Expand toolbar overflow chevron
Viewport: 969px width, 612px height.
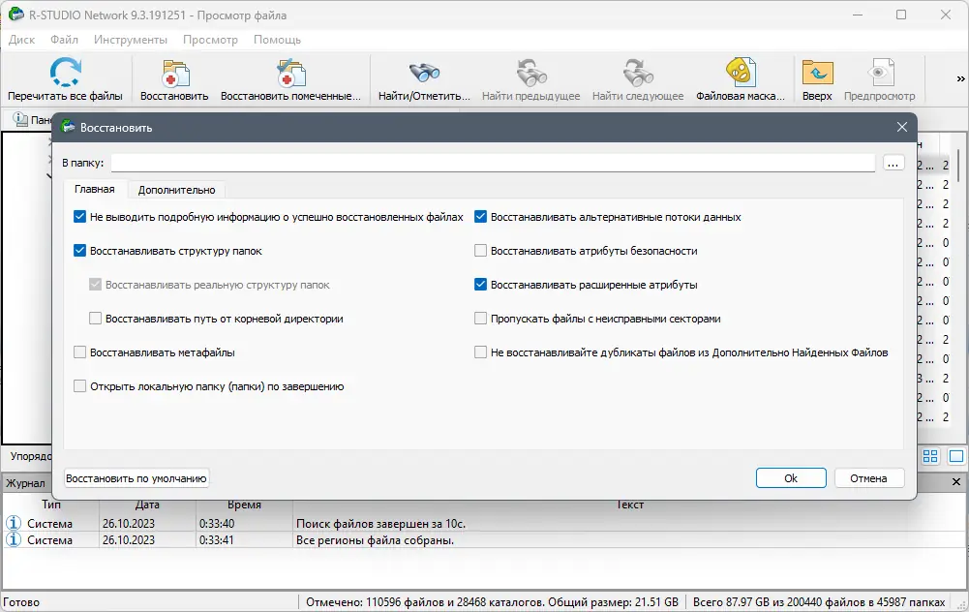(x=960, y=79)
